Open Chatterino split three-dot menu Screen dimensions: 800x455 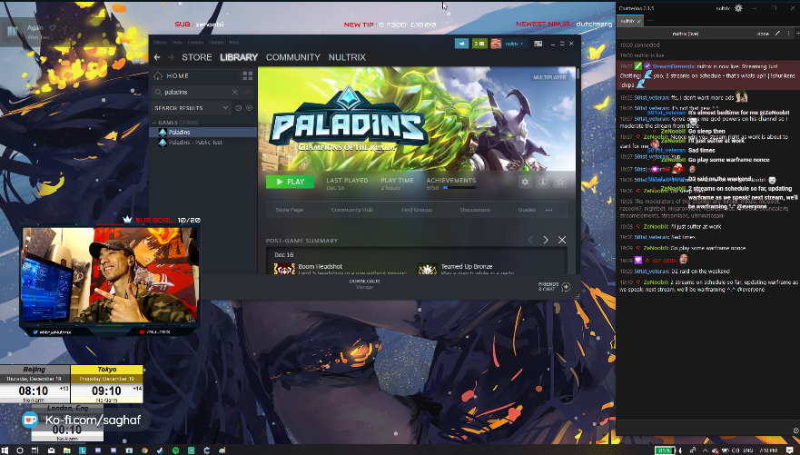pos(789,34)
